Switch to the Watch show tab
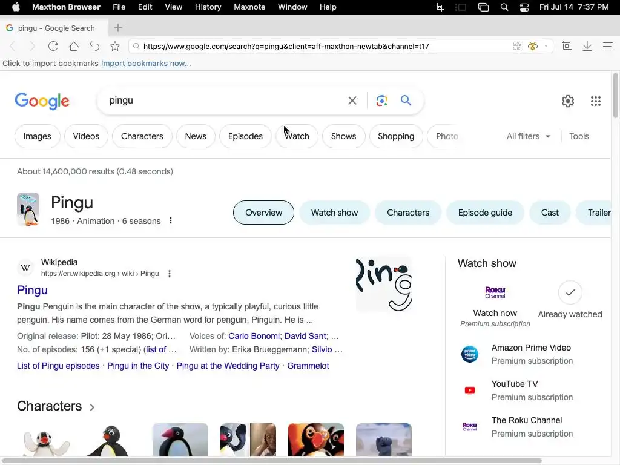Viewport: 620px width, 465px height. click(x=334, y=213)
